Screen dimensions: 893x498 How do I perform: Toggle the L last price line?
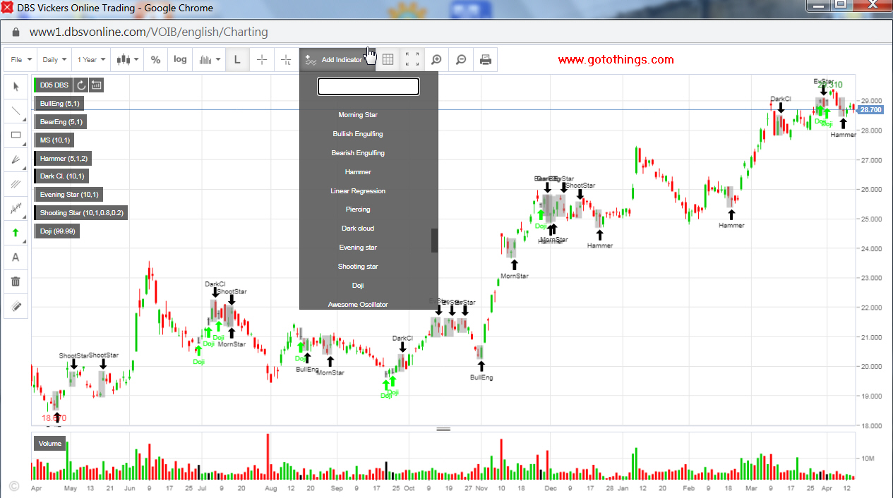coord(237,60)
